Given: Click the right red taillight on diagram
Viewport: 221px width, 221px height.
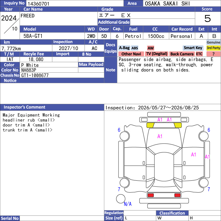Looking at the screenshot, I should tap(177, 195).
